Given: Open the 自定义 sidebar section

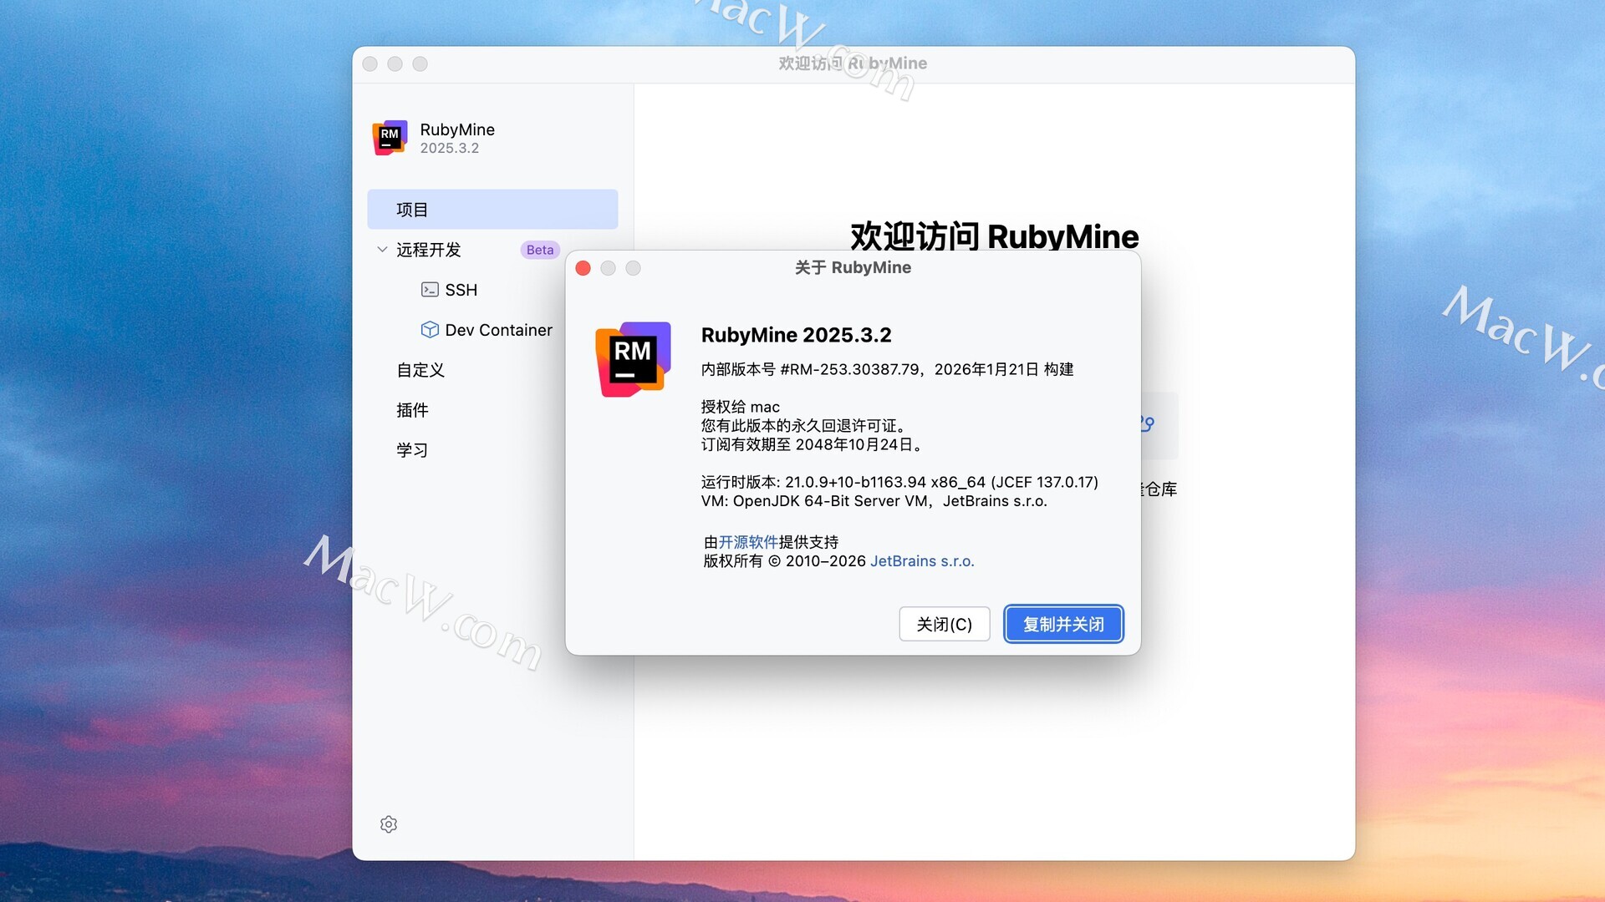Looking at the screenshot, I should [x=420, y=370].
